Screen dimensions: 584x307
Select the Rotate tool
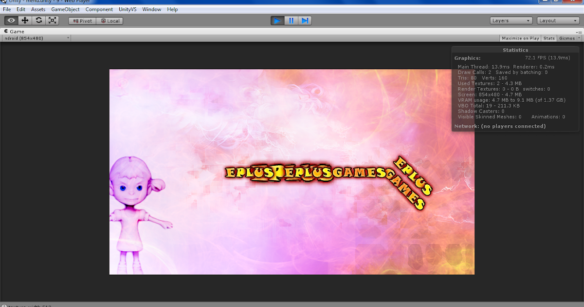click(38, 20)
